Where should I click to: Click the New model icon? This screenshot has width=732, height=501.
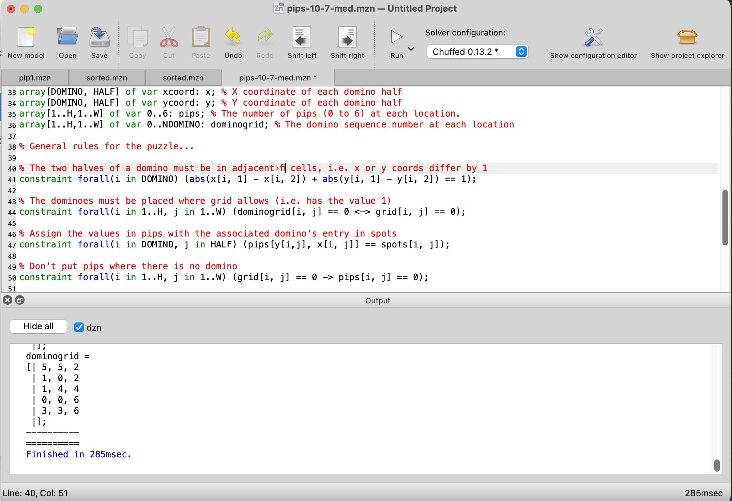tap(26, 37)
